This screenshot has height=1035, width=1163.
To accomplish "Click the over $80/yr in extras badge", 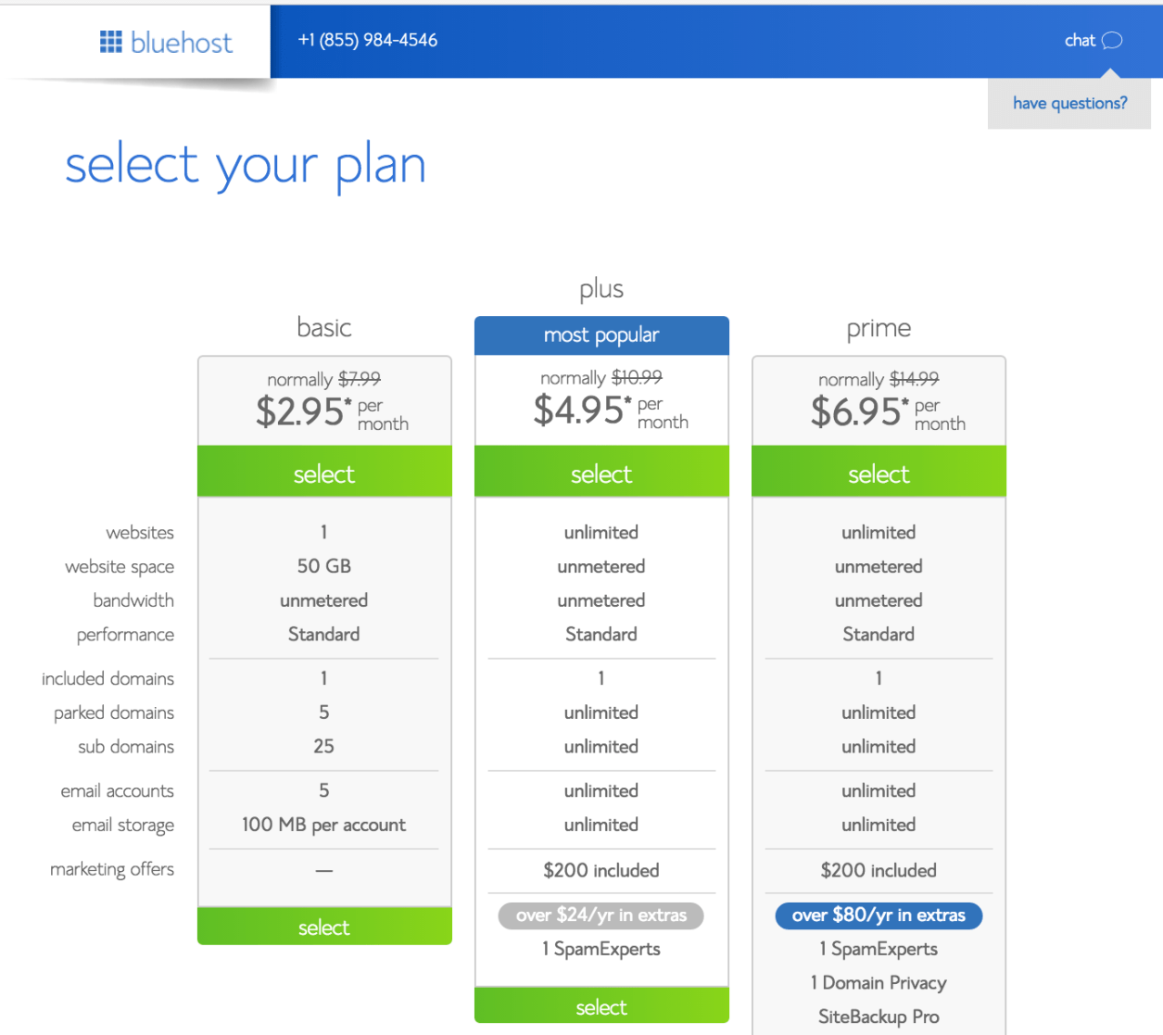I will (879, 915).
